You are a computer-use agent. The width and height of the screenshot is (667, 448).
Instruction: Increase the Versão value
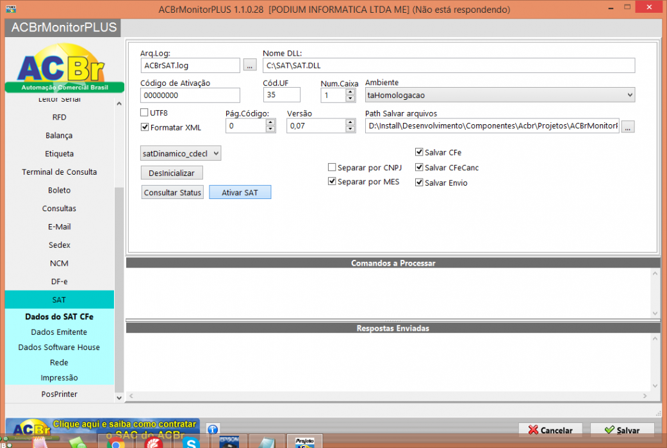pyautogui.click(x=350, y=122)
